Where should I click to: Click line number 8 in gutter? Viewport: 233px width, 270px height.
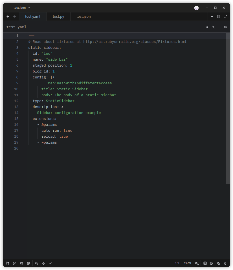click(17, 77)
